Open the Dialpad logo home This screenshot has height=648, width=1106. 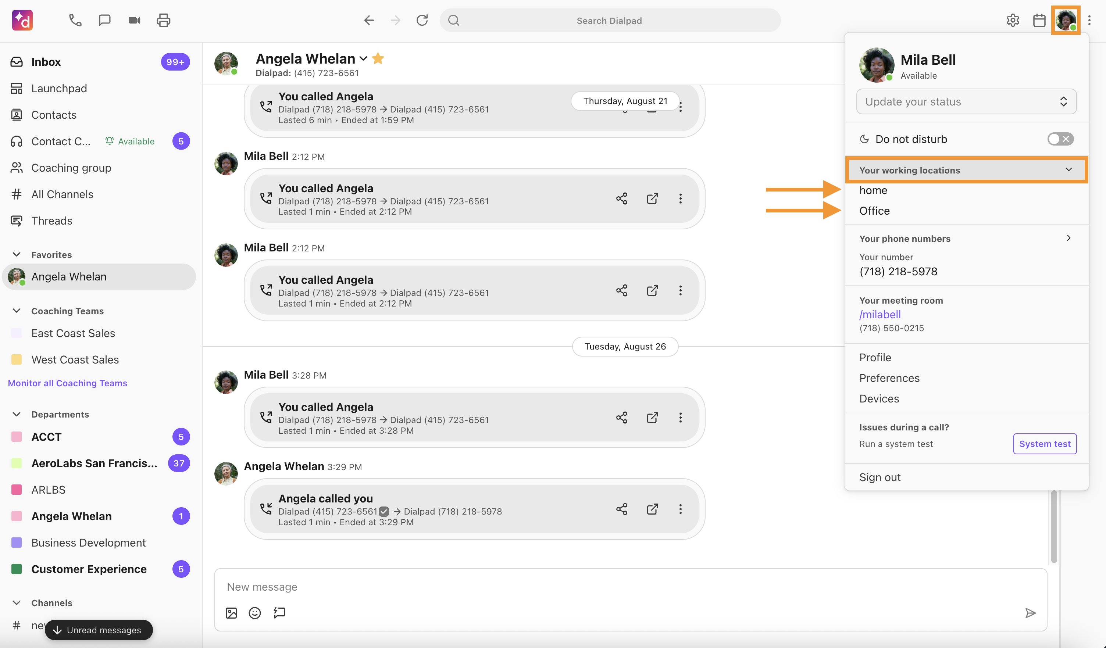click(22, 20)
